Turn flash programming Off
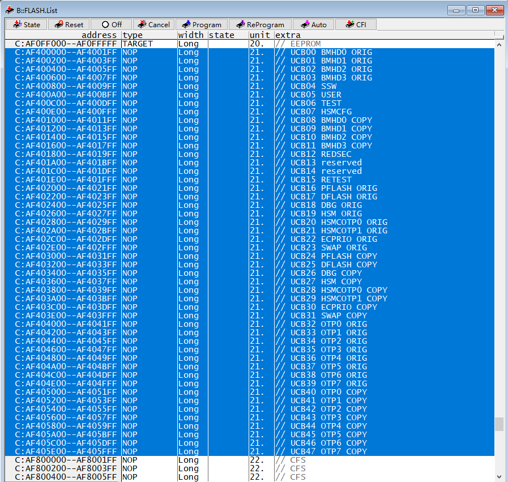Image resolution: width=508 pixels, height=482 pixels. (x=112, y=24)
